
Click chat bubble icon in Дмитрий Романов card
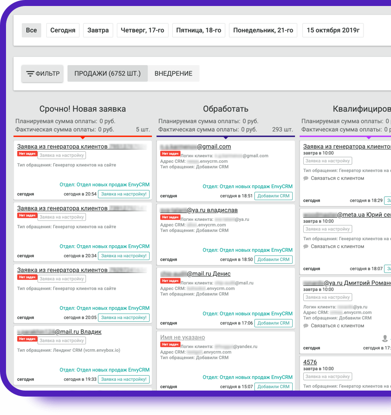click(x=306, y=326)
